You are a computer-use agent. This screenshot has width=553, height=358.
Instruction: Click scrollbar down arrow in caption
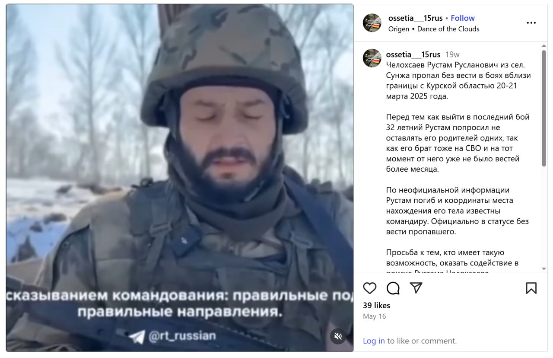click(x=544, y=268)
